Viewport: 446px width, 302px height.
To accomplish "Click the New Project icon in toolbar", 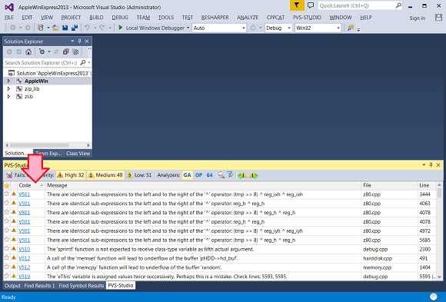I will coord(41,28).
